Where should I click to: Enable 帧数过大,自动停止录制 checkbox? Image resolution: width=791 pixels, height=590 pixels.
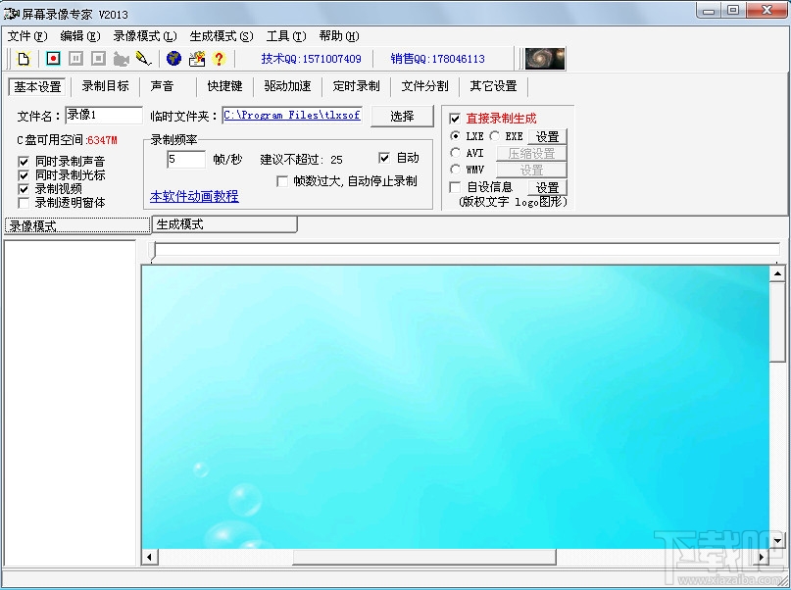click(x=282, y=181)
